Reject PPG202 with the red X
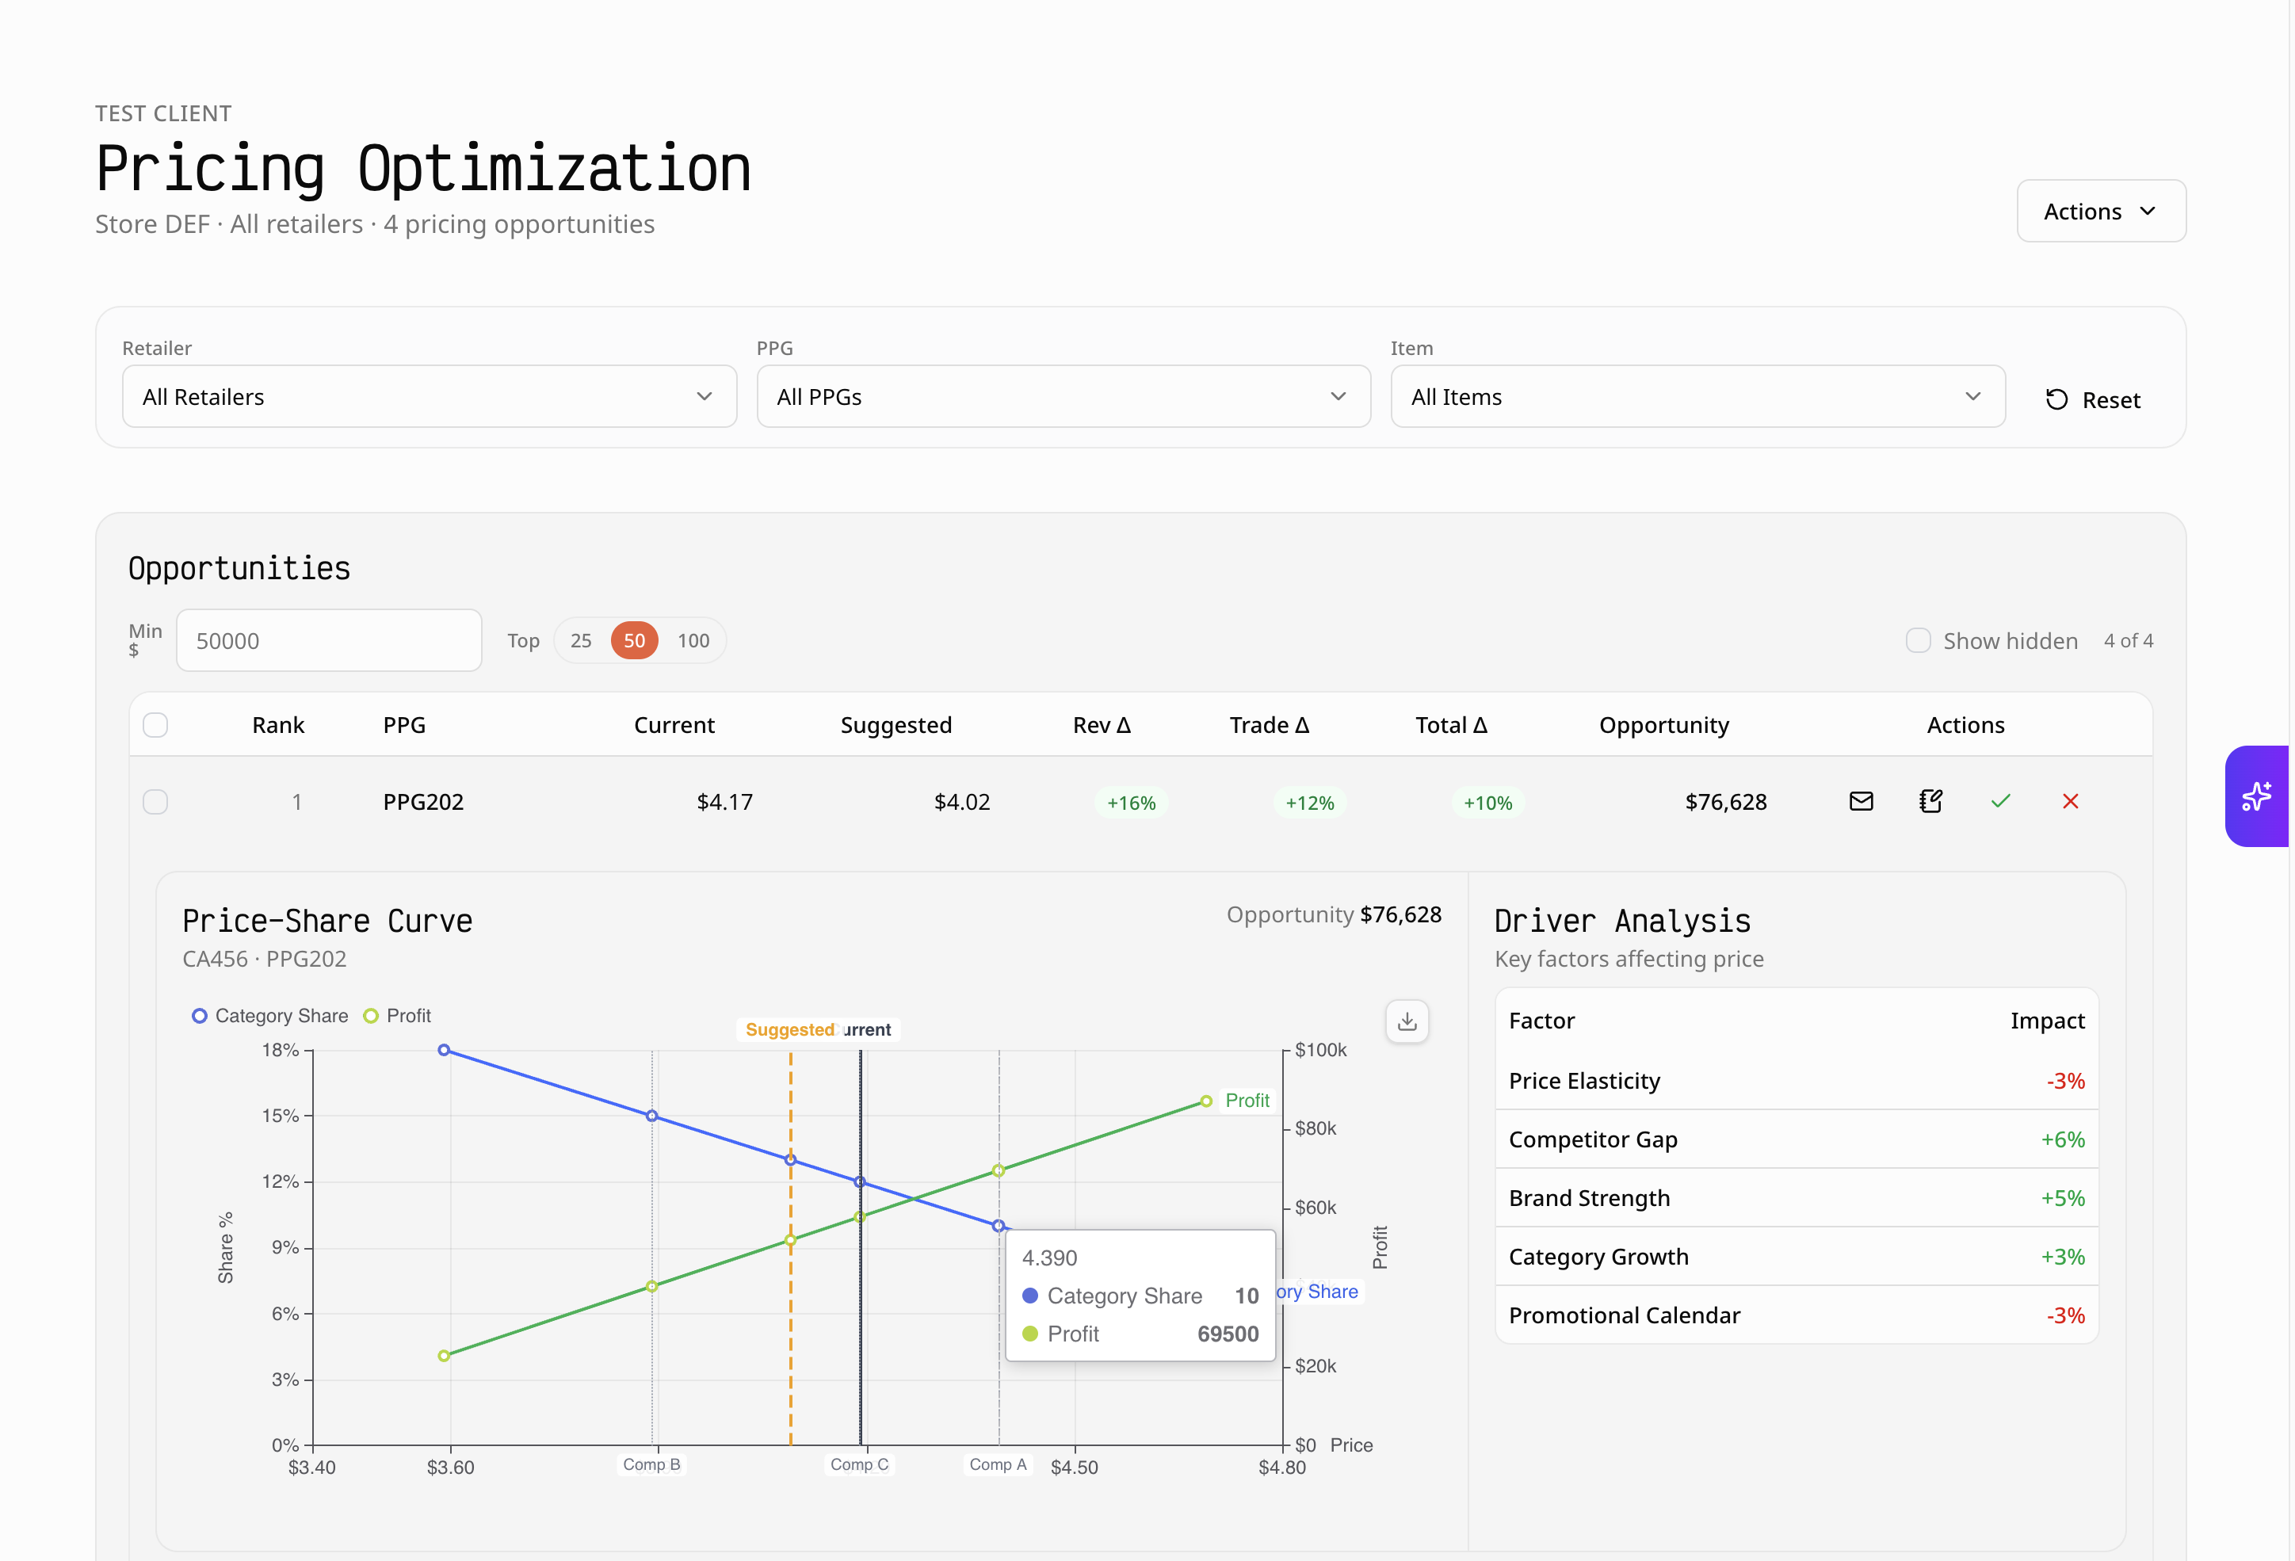The height and width of the screenshot is (1561, 2295). click(2071, 801)
